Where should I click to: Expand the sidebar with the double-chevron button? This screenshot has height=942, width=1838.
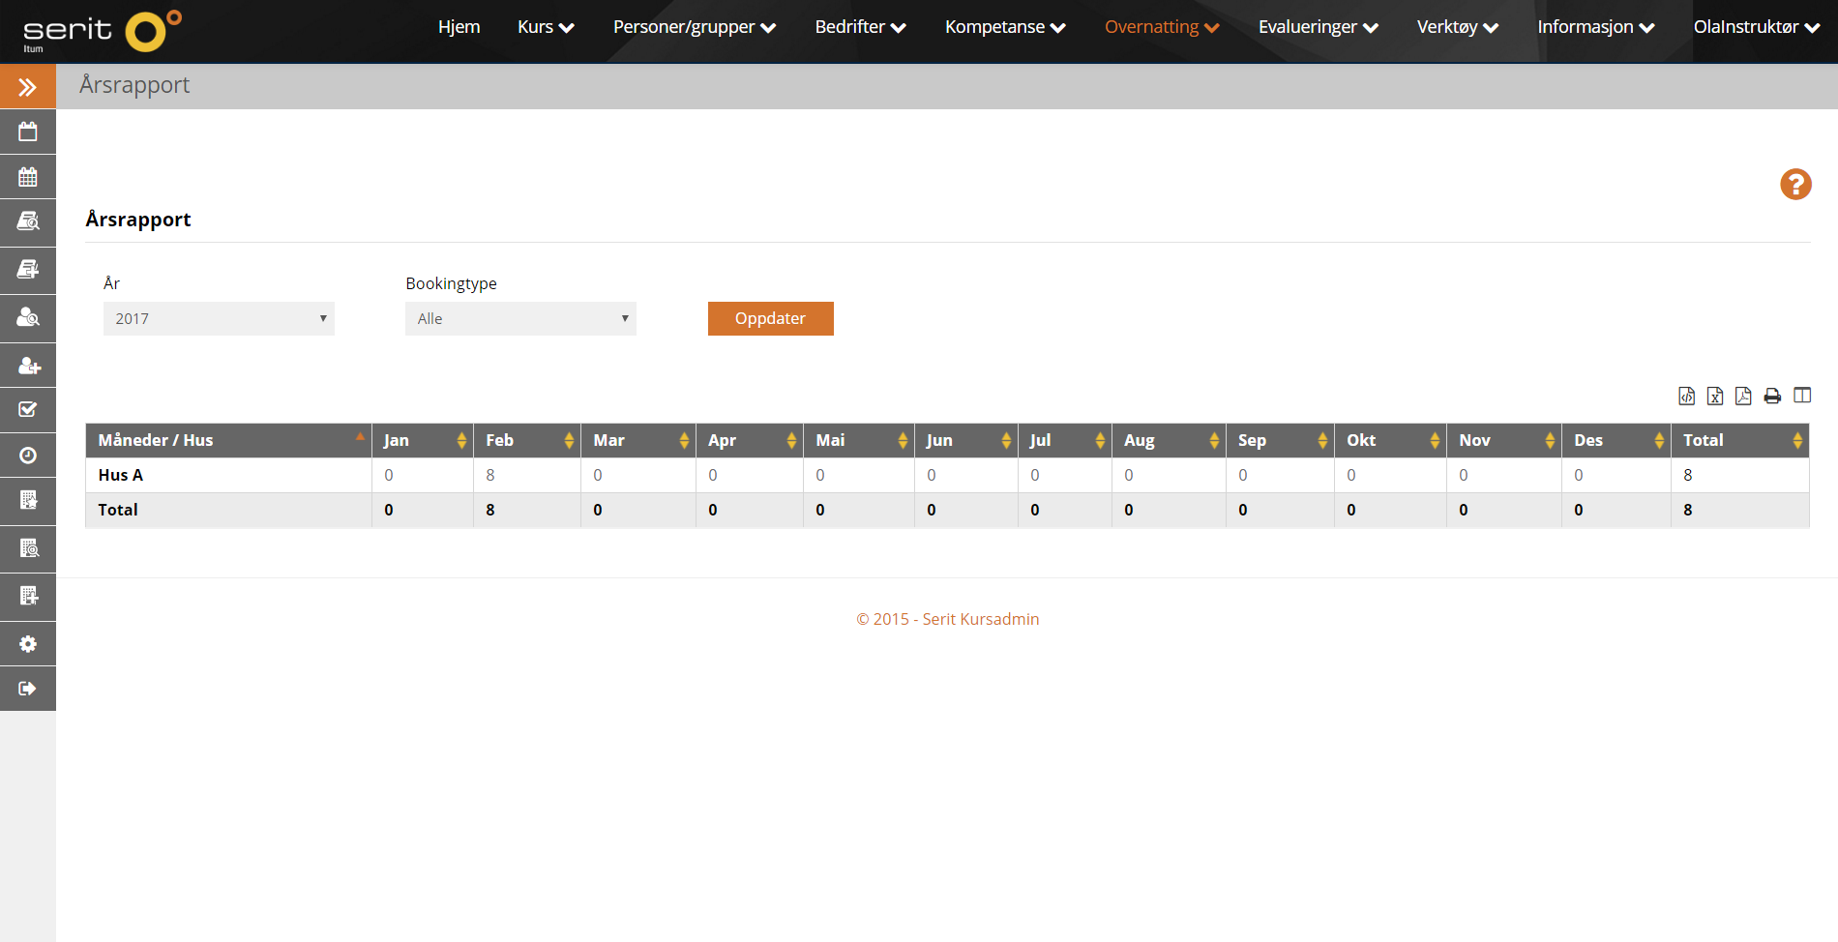[27, 87]
